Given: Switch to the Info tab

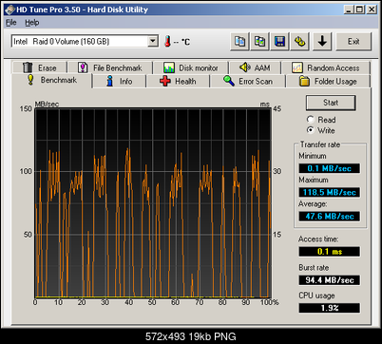Looking at the screenshot, I should click(x=120, y=82).
